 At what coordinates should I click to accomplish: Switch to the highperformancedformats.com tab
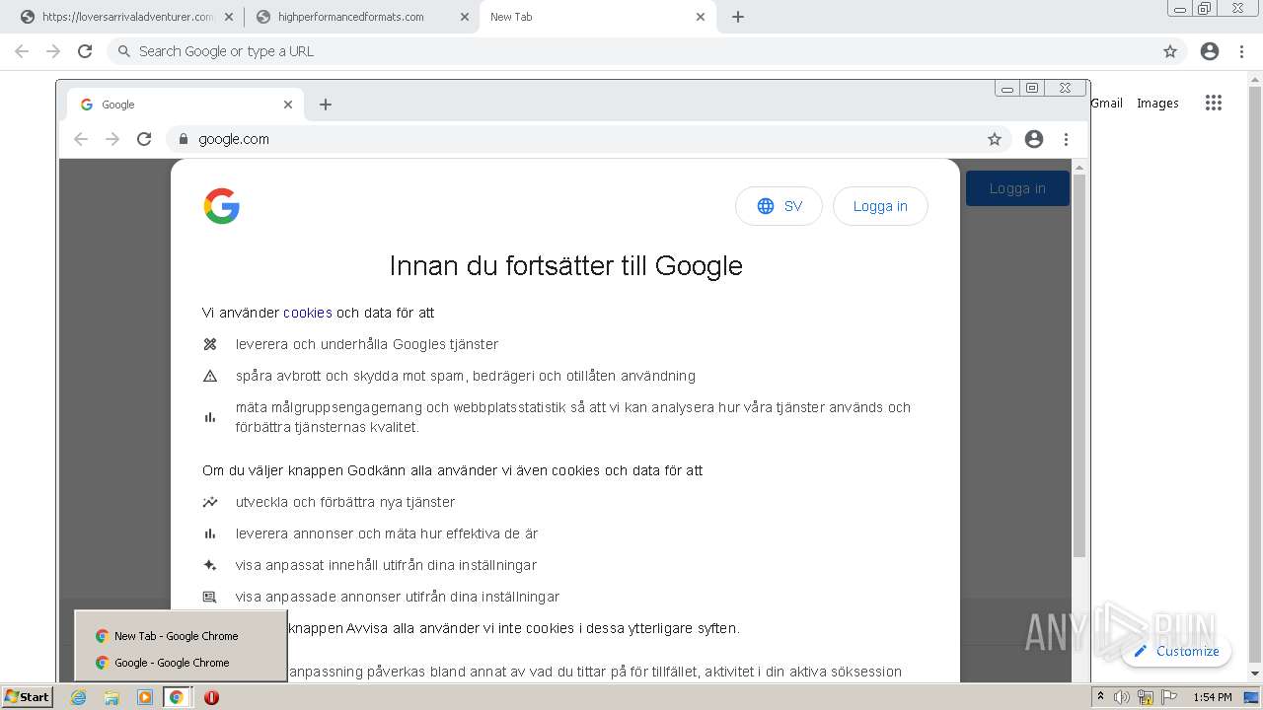(351, 17)
